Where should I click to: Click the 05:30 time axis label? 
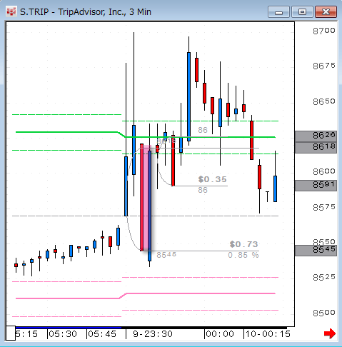point(63,334)
